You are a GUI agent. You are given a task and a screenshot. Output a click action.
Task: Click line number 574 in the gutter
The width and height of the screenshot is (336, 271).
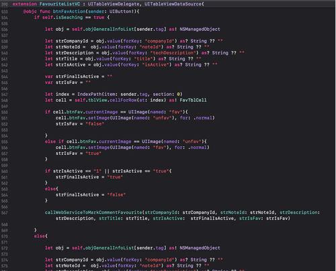pyautogui.click(x=5, y=260)
